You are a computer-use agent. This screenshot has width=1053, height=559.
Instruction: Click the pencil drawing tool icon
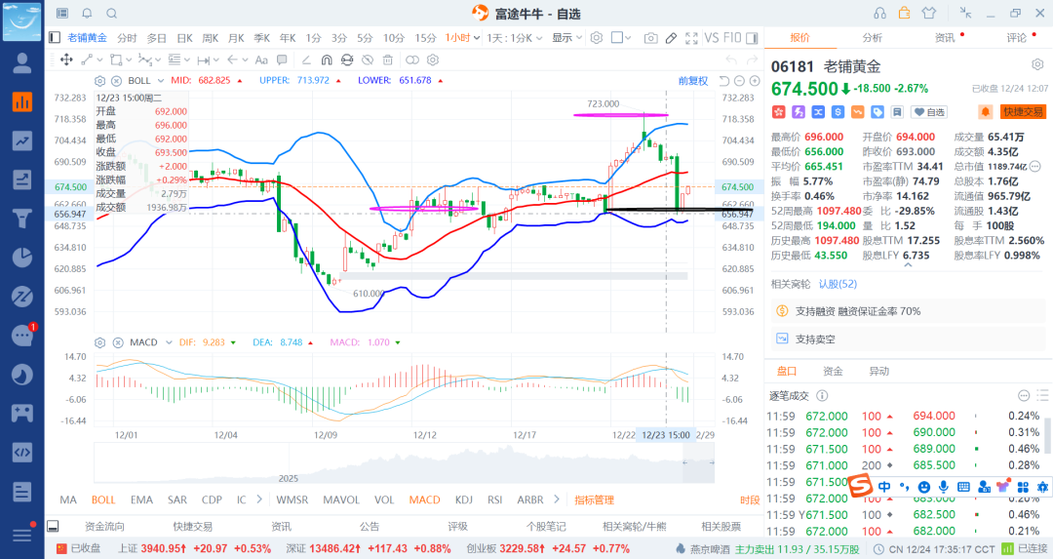coord(671,38)
